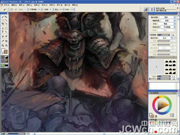Open the 附加方式 subcategory dropdown
The image size is (180, 135).
[x=168, y=27]
